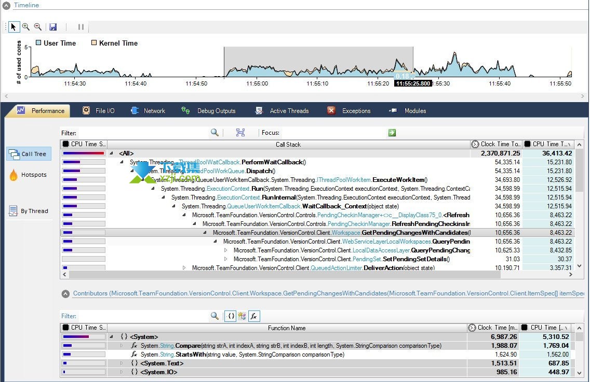
Task: Collapse the ExecuteWorkItem() tree node
Action: 143,179
